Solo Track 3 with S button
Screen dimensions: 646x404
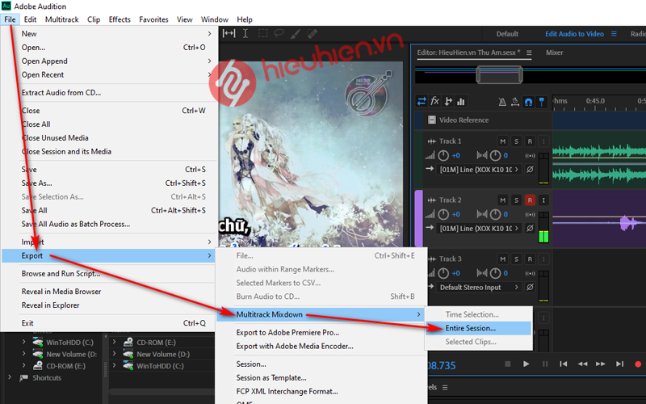[516, 259]
